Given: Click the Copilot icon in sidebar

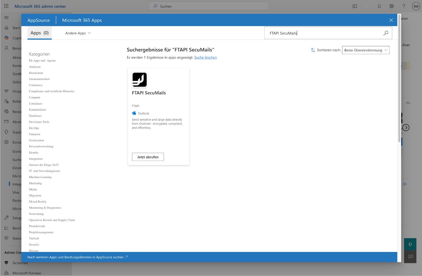Looking at the screenshot, I should coord(6,38).
